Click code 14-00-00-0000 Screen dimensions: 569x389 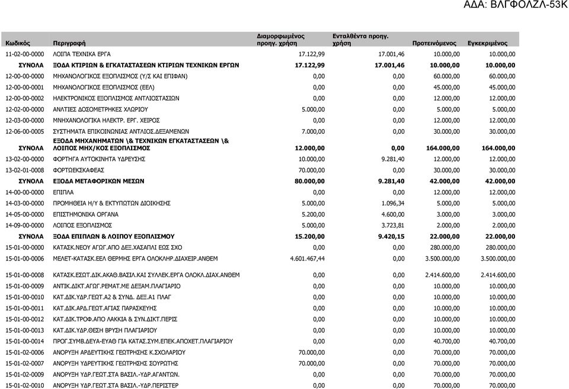click(x=25, y=192)
